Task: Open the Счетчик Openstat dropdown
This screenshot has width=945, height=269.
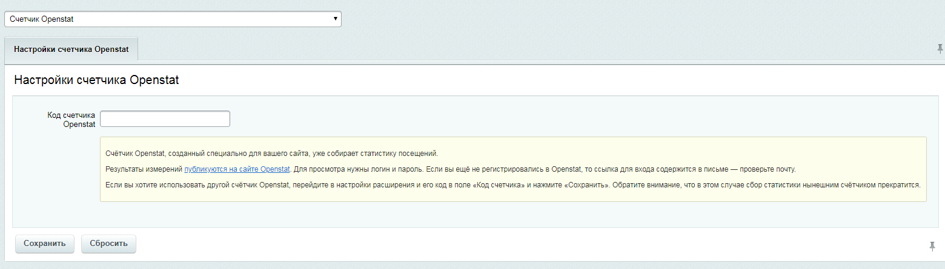Action: coord(173,19)
